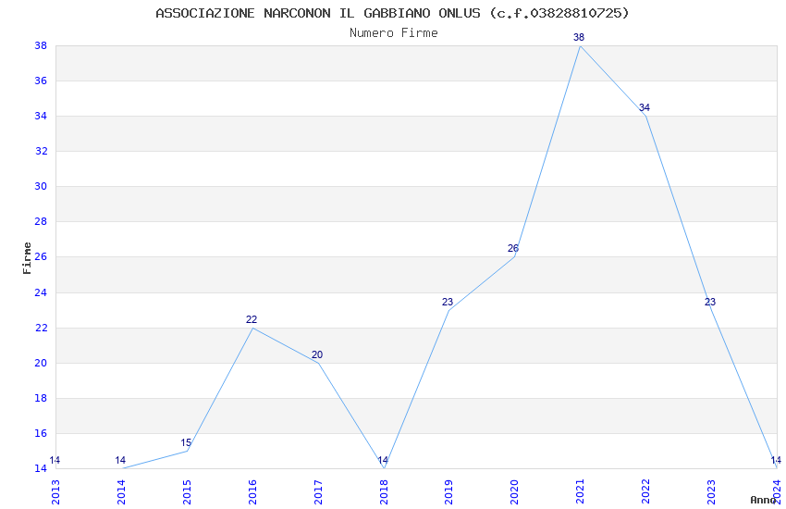The height and width of the screenshot is (509, 786).
Task: Select the 14 data label for 2014
Action: click(x=120, y=460)
